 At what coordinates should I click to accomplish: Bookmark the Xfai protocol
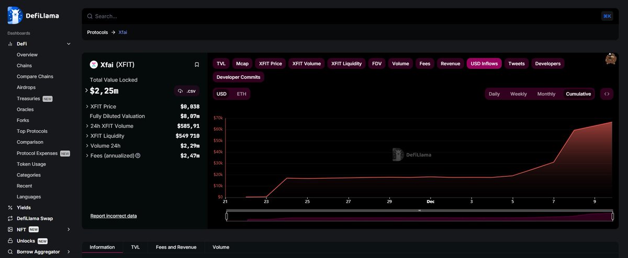[x=197, y=65]
